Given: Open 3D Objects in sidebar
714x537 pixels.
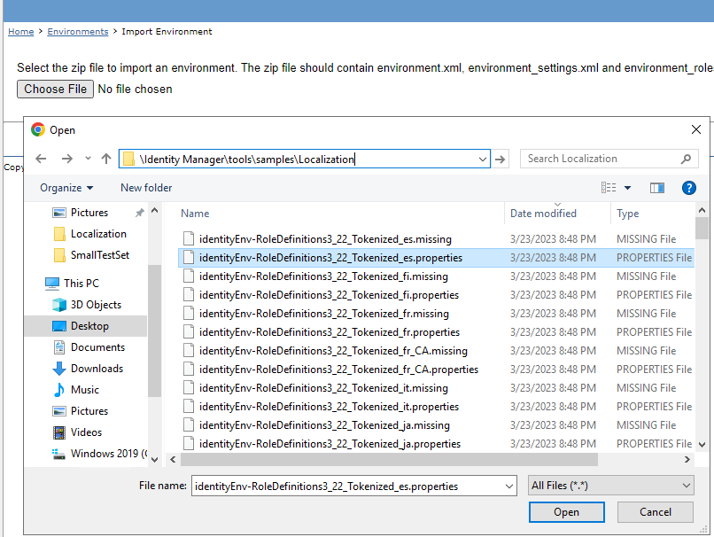Looking at the screenshot, I should [96, 305].
